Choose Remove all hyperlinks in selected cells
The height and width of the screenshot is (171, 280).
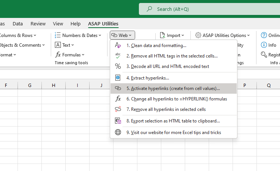click(x=174, y=109)
